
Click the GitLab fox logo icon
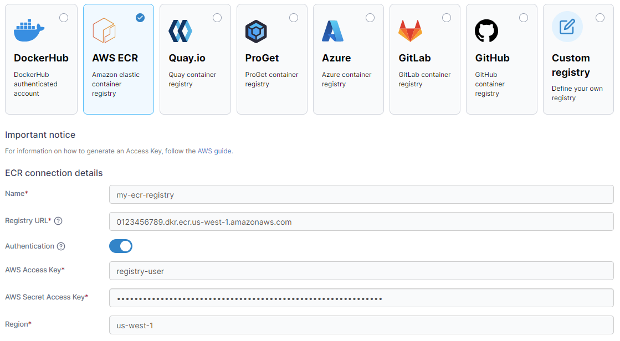pyautogui.click(x=410, y=31)
